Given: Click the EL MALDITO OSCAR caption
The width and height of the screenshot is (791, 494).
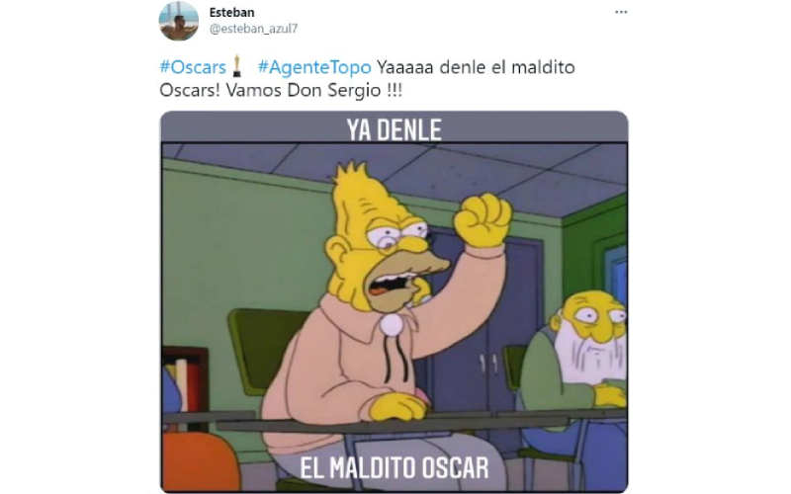Looking at the screenshot, I should click(394, 467).
